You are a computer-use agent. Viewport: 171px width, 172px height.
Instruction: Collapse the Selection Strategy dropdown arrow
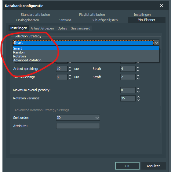tap(156, 43)
